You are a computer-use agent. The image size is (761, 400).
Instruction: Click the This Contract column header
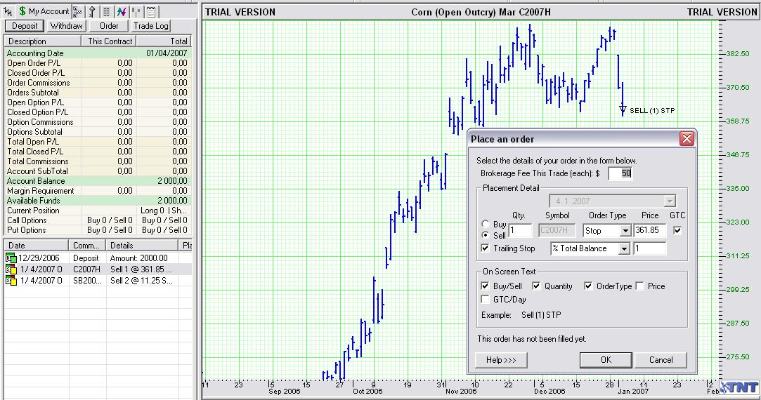[x=109, y=41]
